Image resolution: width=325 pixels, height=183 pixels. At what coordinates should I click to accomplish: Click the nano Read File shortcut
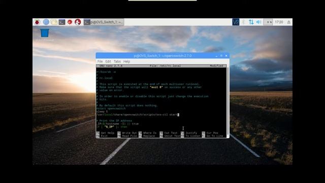(x=127, y=136)
